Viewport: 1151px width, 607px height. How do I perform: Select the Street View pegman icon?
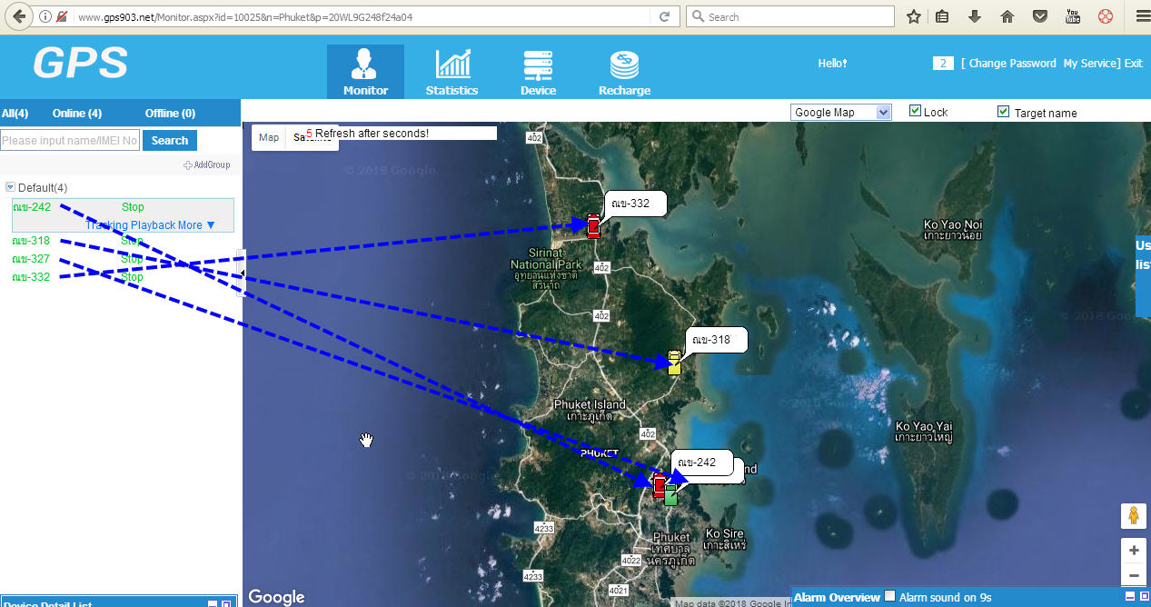point(1134,516)
